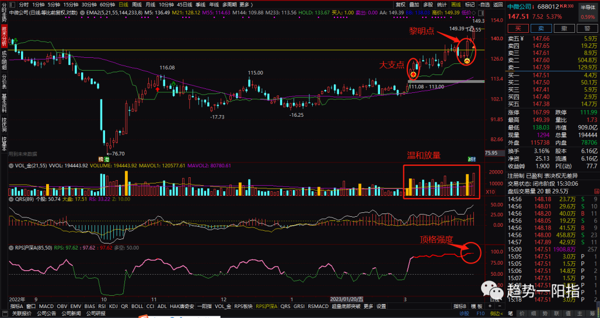The width and height of the screenshot is (600, 318).
Task: Open the 基本资料 side tab
Action: click(4, 103)
